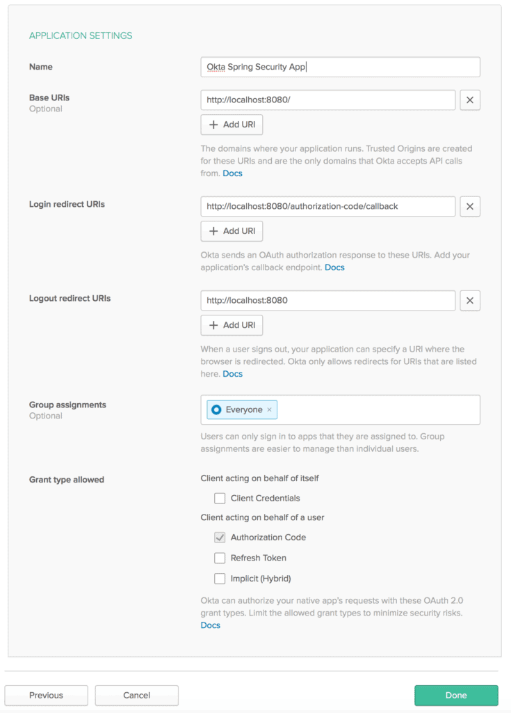This screenshot has height=713, width=511.
Task: Add URI under Login redirect URIs
Action: tap(232, 231)
